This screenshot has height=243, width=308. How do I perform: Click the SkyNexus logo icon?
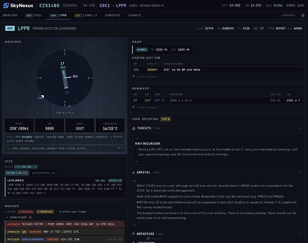pos(6,5)
